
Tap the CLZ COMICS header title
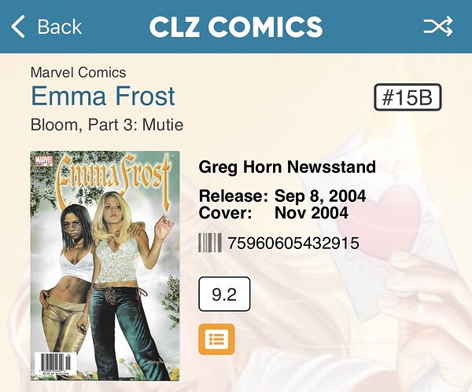pos(236,27)
